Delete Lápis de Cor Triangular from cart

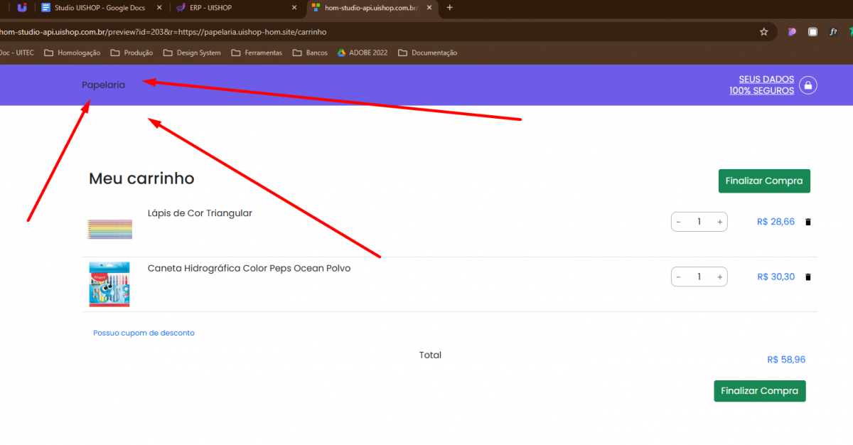[x=808, y=222]
